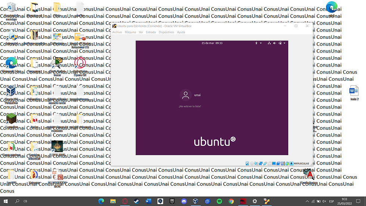Select the Elden Ring desktop shortcut
This screenshot has height=206, width=366.
[57, 148]
